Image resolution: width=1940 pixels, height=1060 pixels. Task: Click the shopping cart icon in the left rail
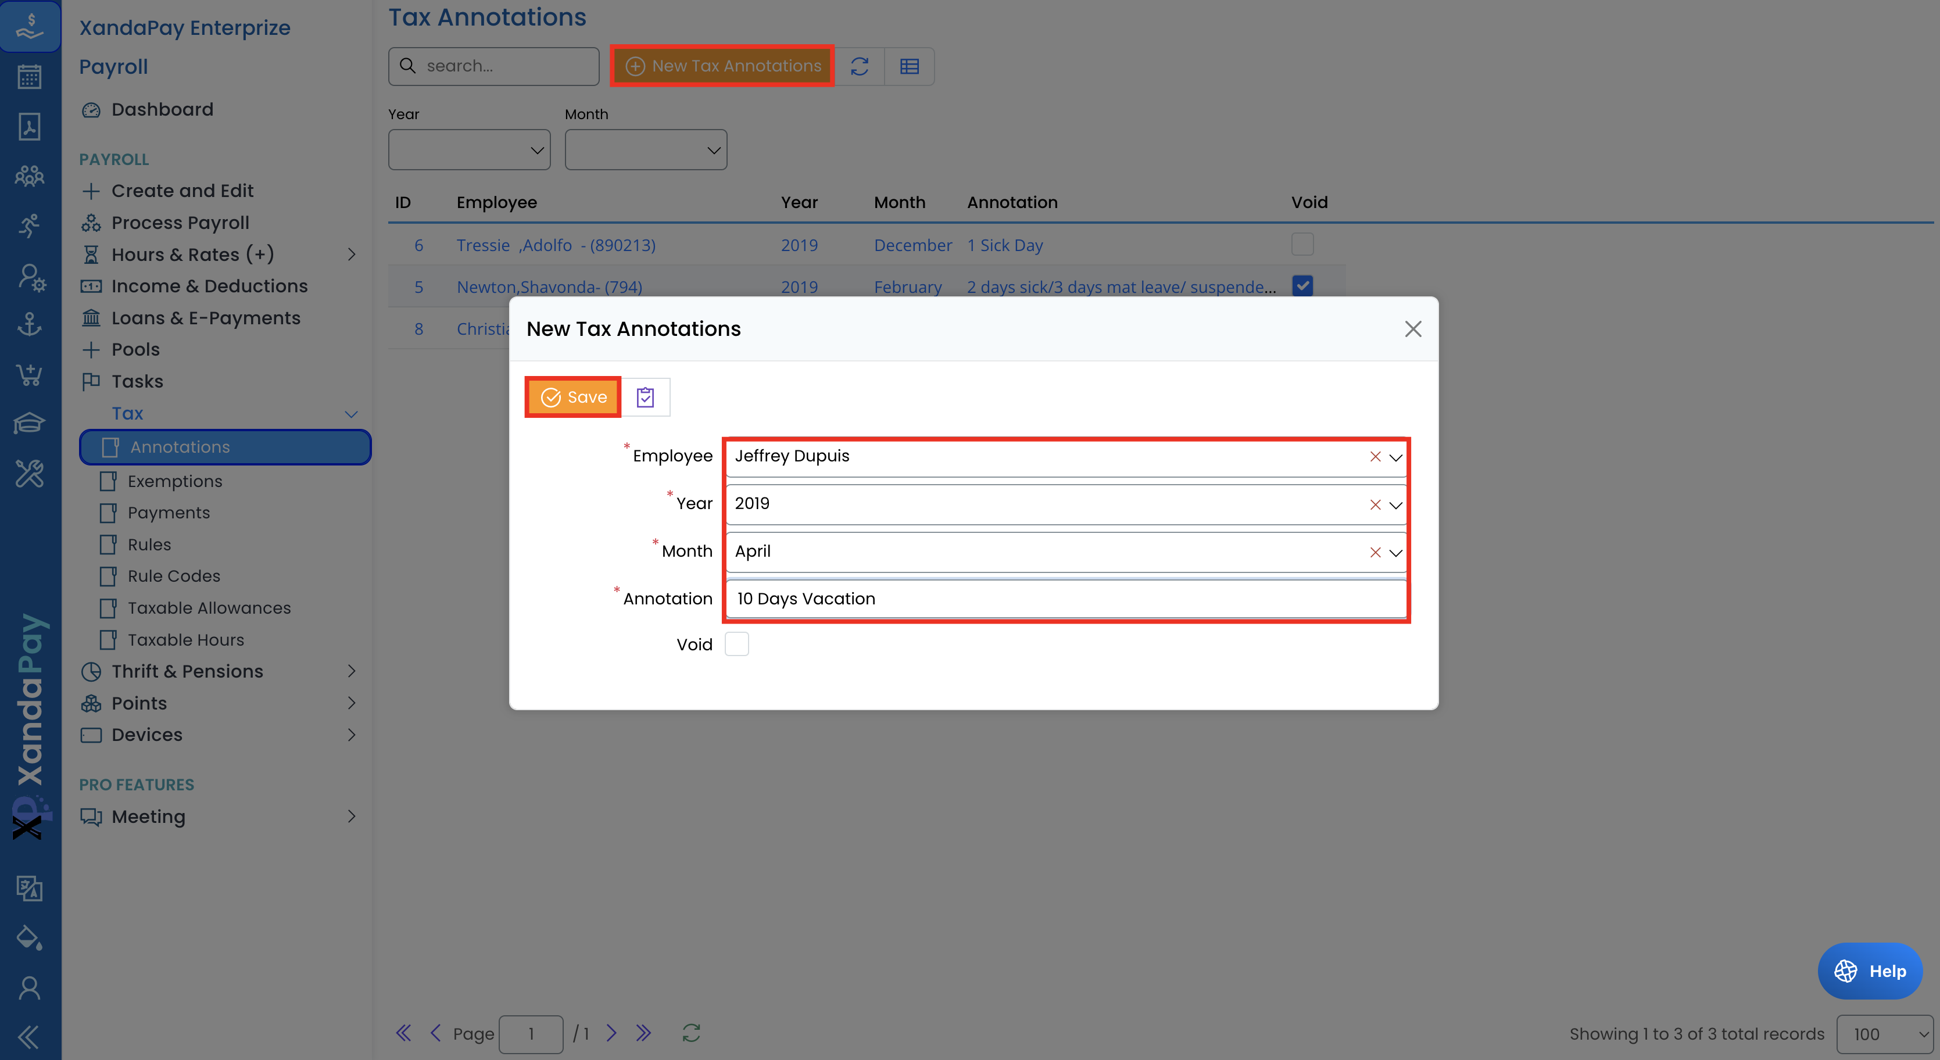tap(30, 374)
